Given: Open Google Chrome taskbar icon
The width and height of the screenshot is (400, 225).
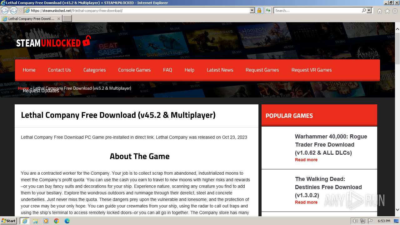Looking at the screenshot, I should point(57,221).
